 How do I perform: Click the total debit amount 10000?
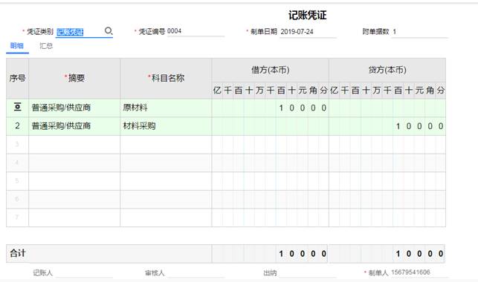coord(270,254)
